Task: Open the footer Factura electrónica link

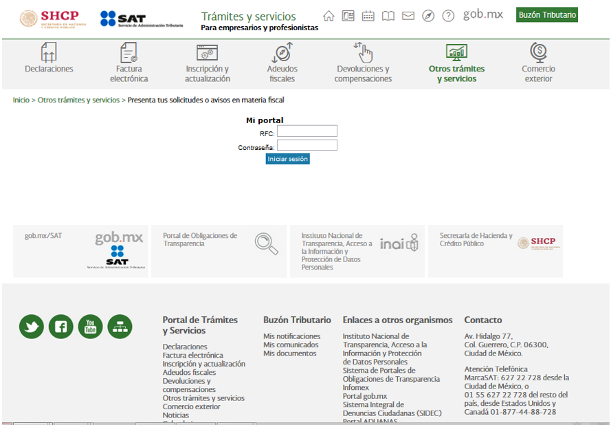Action: coord(193,356)
